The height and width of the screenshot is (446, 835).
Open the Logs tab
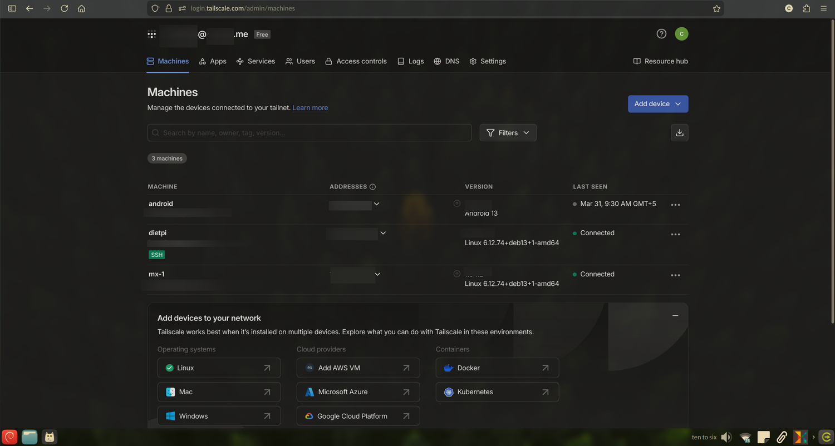[x=410, y=61]
